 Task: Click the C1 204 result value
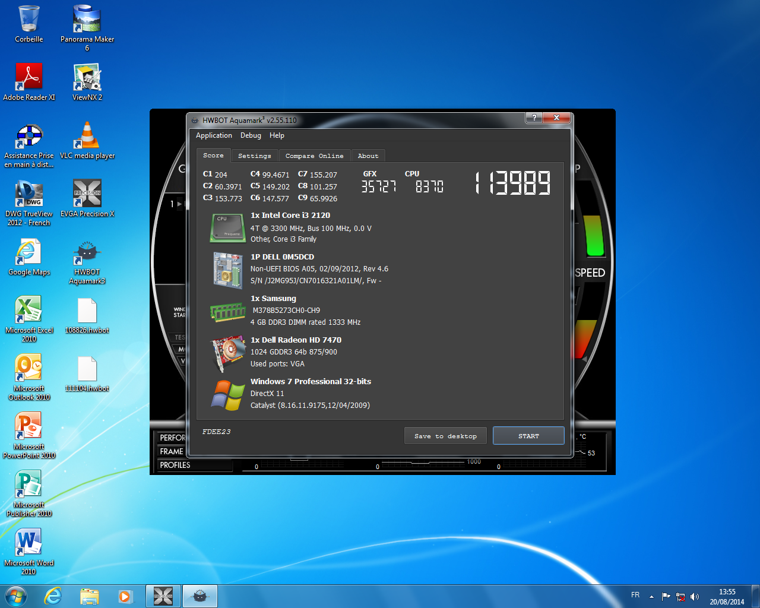(x=215, y=175)
